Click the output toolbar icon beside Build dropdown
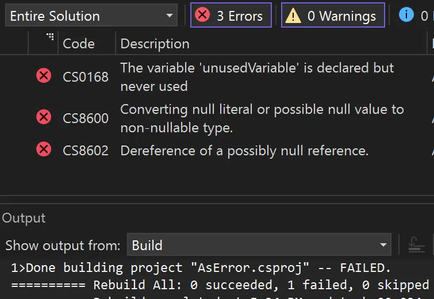Image resolution: width=434 pixels, height=299 pixels. click(x=416, y=245)
